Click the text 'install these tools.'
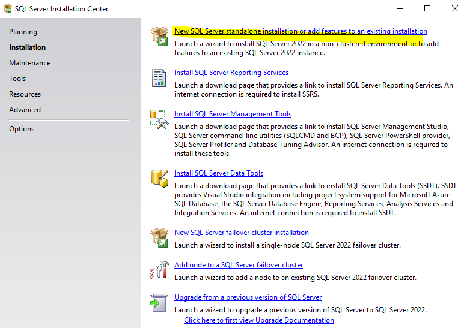Image resolution: width=467 pixels, height=328 pixels. pos(203,154)
